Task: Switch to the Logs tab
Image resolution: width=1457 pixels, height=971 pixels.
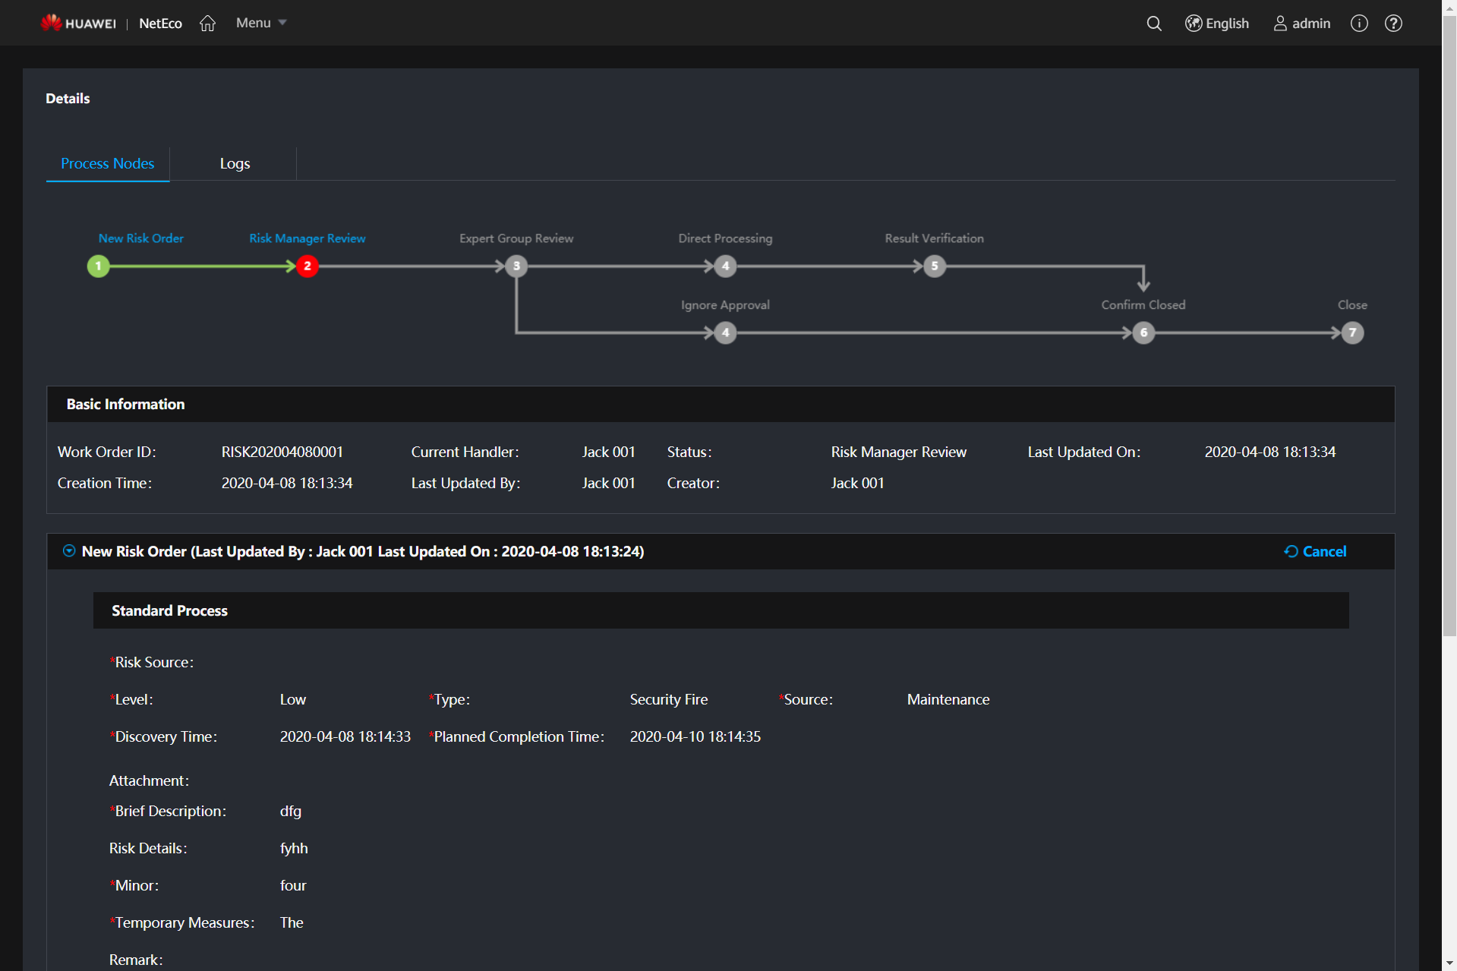Action: click(x=235, y=163)
